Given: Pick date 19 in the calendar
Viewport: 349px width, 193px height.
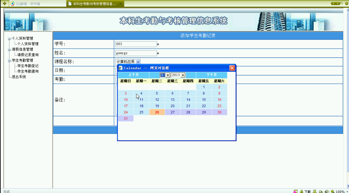Looking at the screenshot, I should [157, 106].
